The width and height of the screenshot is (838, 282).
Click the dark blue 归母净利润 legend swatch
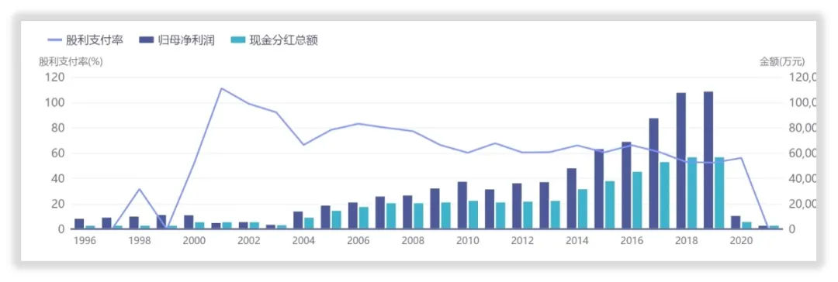[x=146, y=40]
